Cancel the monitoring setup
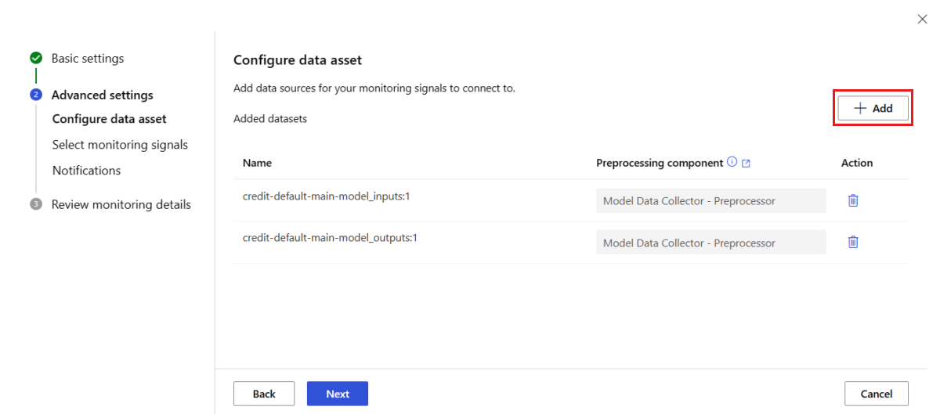 coord(876,394)
